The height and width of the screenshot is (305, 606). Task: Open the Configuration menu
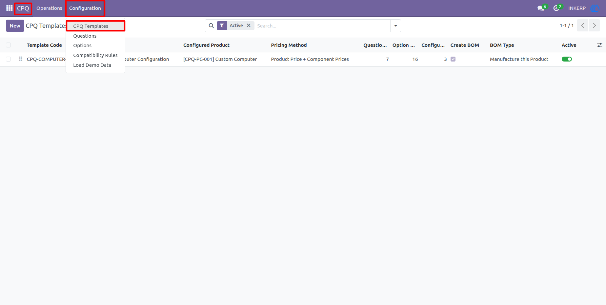(85, 8)
